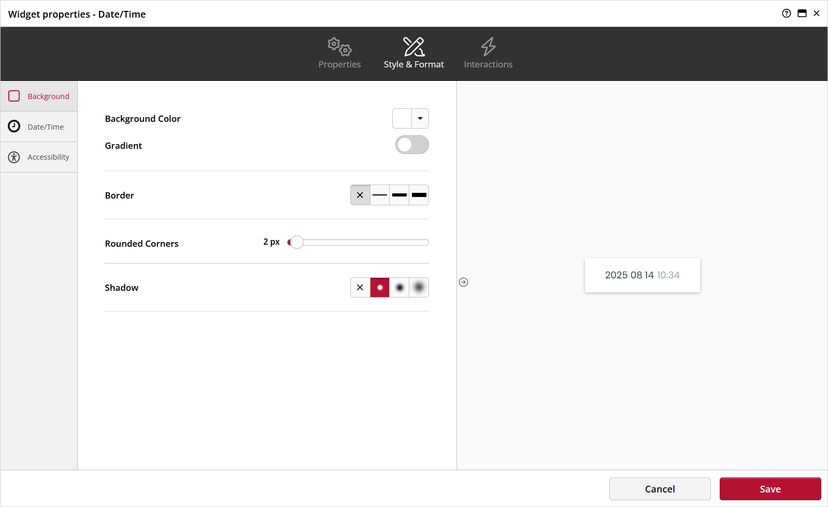Image resolution: width=828 pixels, height=507 pixels.
Task: Click the Rounded Corners slider handle
Action: [x=296, y=242]
